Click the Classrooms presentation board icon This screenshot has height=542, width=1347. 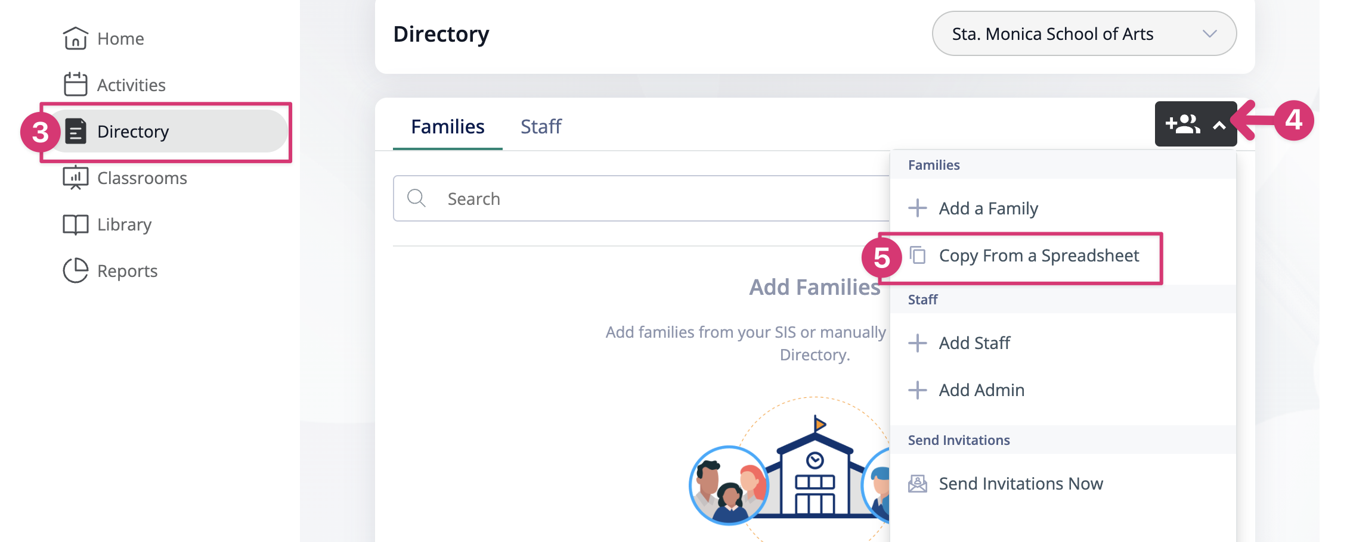pos(75,178)
